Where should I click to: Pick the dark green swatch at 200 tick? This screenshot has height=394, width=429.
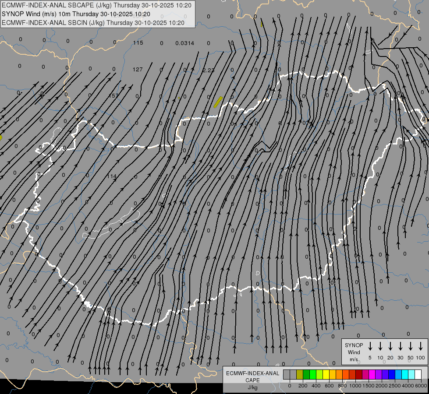point(306,374)
